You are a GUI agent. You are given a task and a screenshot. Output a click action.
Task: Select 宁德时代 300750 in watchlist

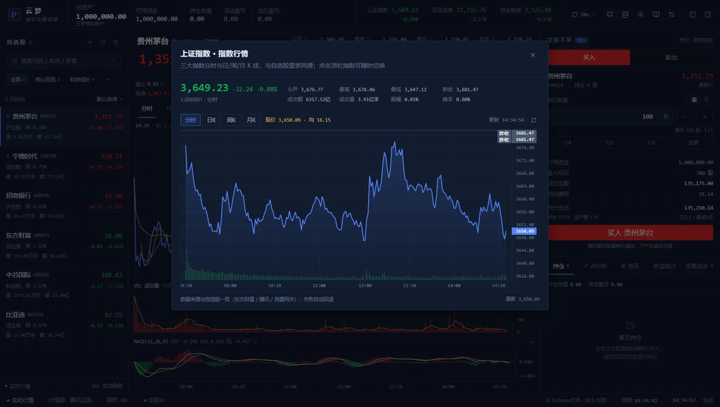tap(64, 166)
